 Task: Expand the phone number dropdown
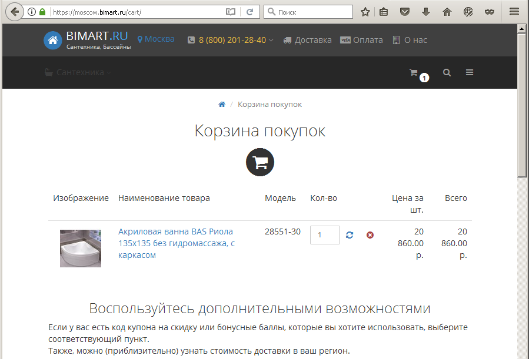click(x=235, y=40)
